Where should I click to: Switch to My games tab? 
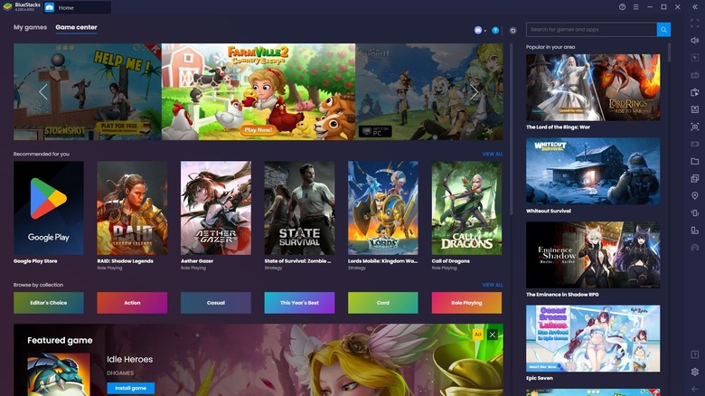click(x=30, y=27)
